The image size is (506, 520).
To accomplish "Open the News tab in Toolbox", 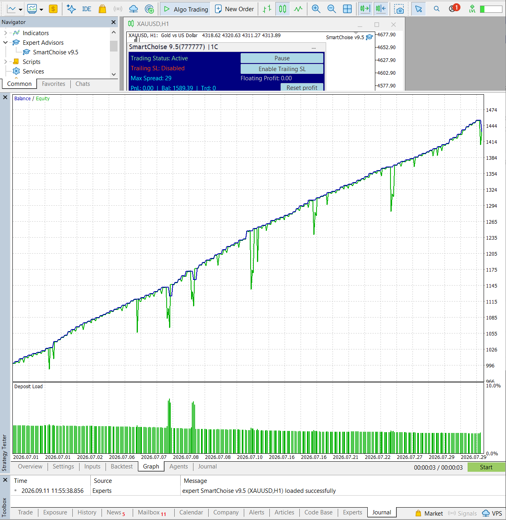I will [116, 512].
